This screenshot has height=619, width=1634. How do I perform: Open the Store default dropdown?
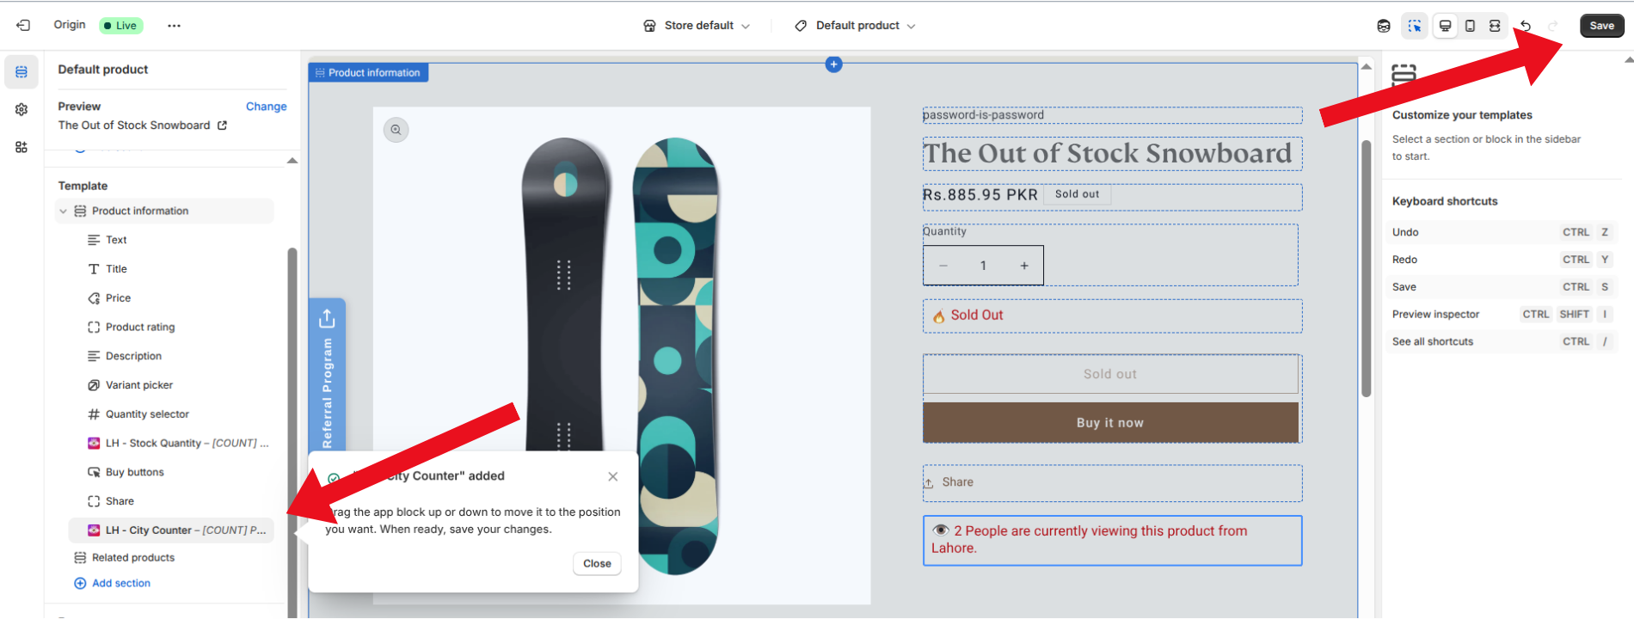(697, 26)
